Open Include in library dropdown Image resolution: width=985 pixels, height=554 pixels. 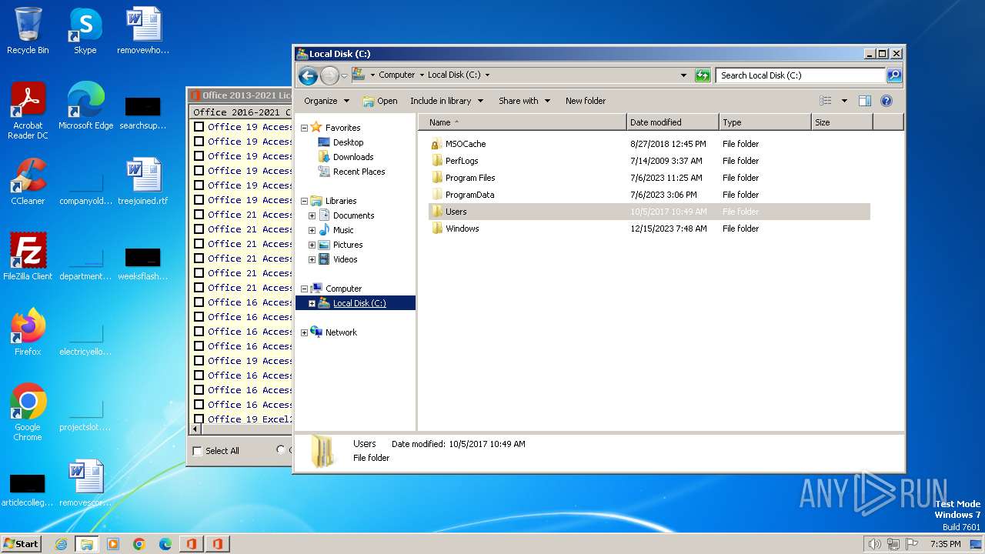click(x=446, y=101)
